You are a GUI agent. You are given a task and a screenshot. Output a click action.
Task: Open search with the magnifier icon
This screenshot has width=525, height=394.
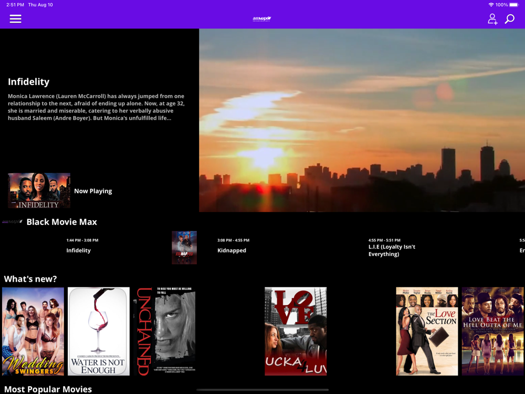pyautogui.click(x=510, y=19)
